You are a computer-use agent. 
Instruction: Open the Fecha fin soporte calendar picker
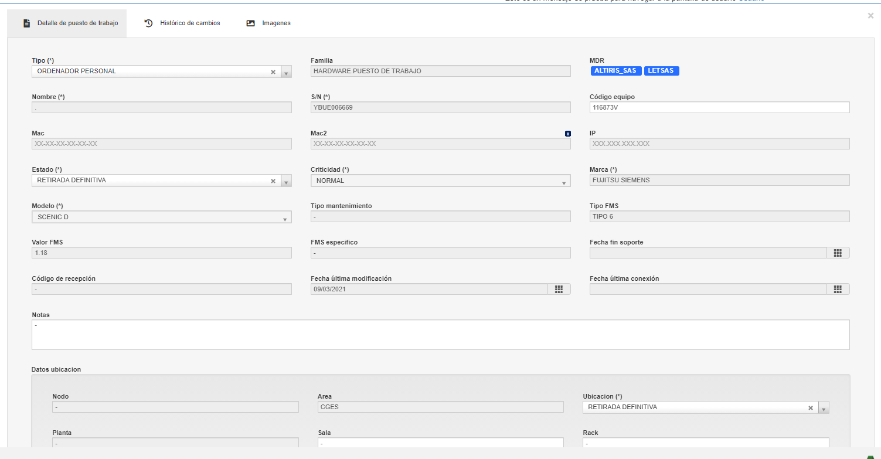838,253
